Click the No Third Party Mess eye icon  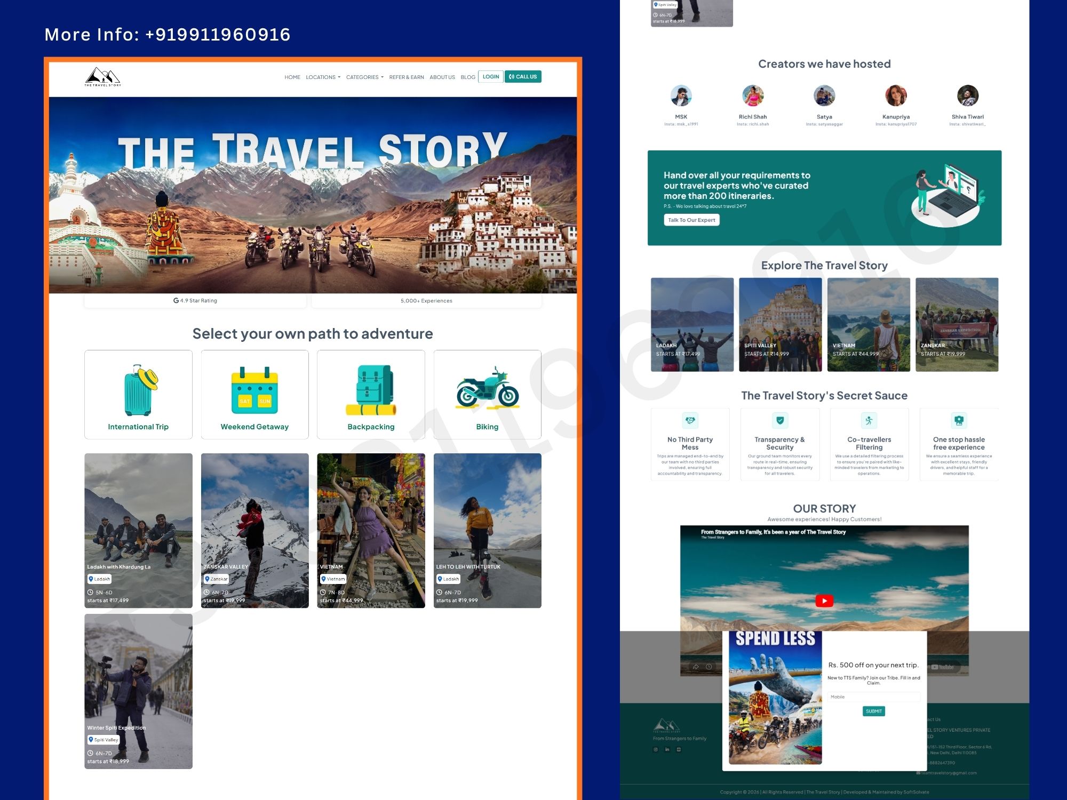click(690, 421)
